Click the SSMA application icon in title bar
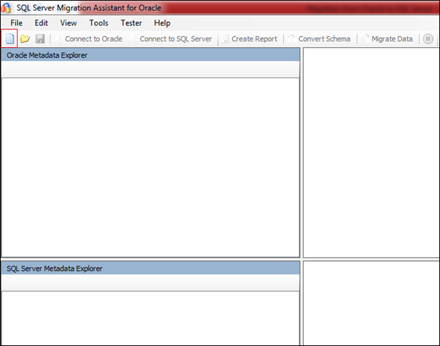The height and width of the screenshot is (346, 440). point(6,8)
